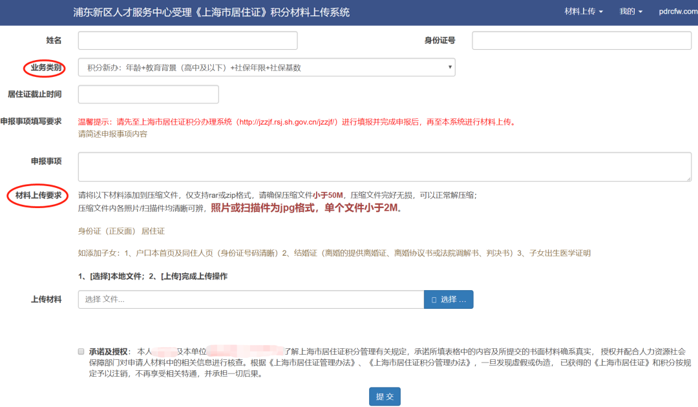The height and width of the screenshot is (407, 698).
Task: Click the 身份证号 field label
Action: click(x=439, y=41)
